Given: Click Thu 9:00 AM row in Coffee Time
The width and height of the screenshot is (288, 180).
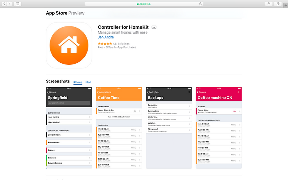Looking at the screenshot, I should tap(119, 148).
